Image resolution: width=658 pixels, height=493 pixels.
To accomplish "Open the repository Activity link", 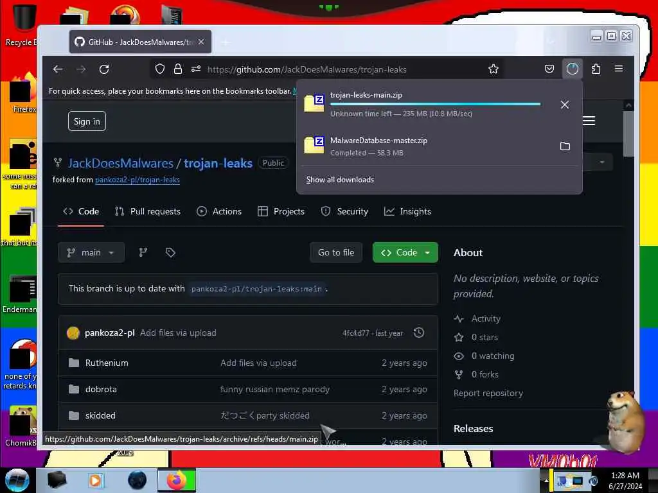I will coord(477,318).
